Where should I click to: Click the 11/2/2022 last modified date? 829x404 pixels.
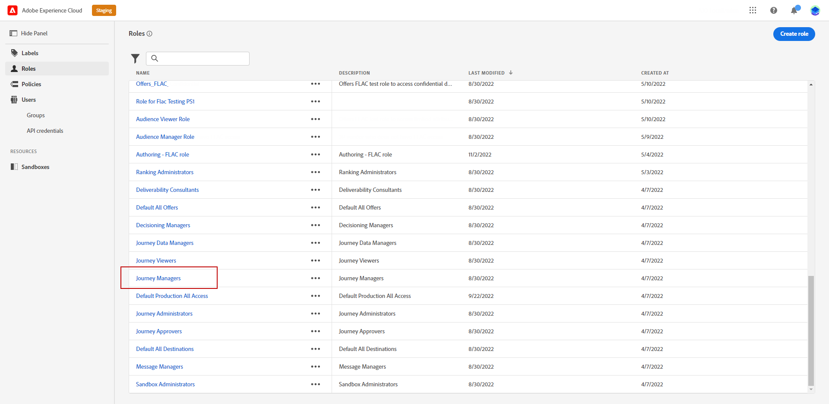480,154
